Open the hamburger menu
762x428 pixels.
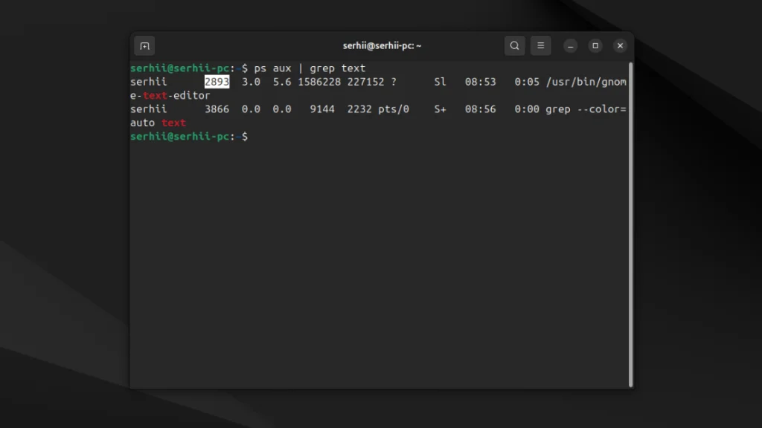click(x=540, y=45)
